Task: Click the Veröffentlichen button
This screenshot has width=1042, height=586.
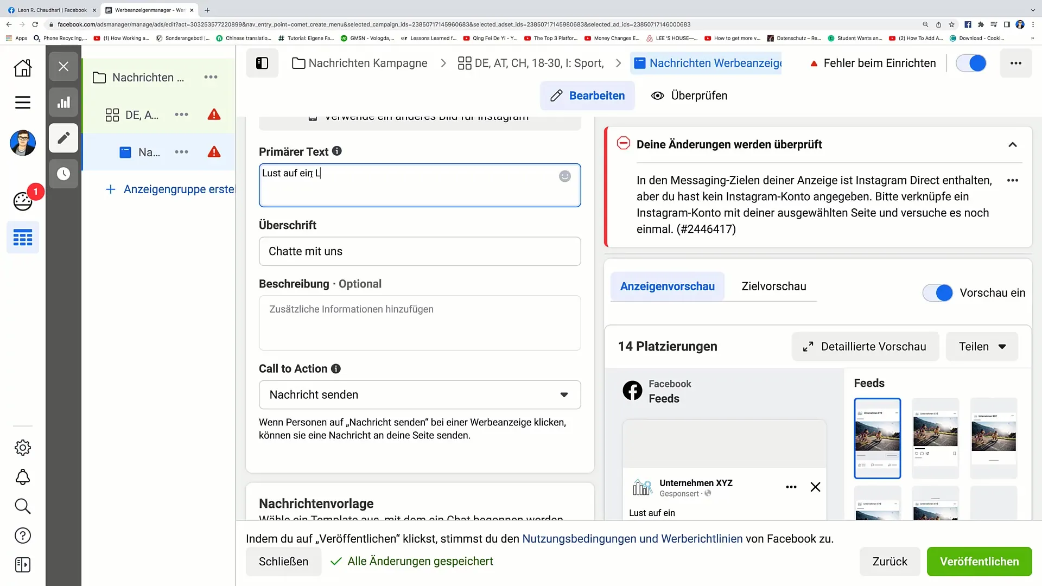Action: 979,562
